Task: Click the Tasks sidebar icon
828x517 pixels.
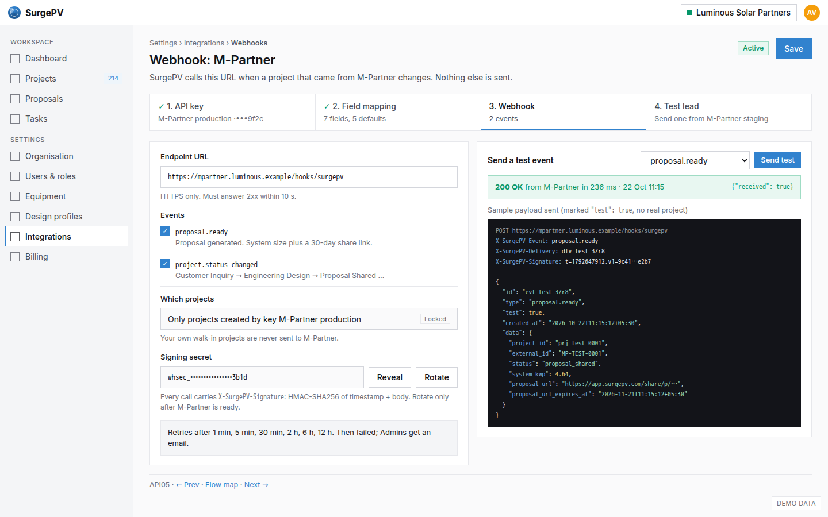Action: pos(15,119)
